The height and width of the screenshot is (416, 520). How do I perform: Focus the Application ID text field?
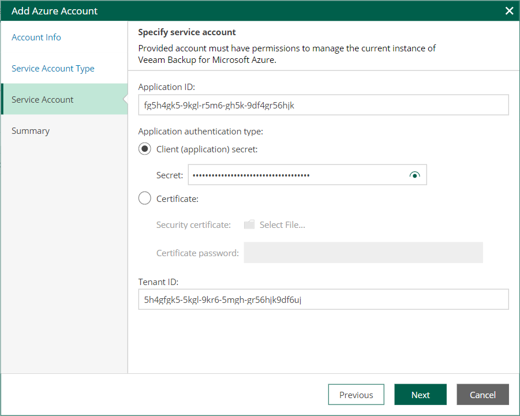(323, 105)
